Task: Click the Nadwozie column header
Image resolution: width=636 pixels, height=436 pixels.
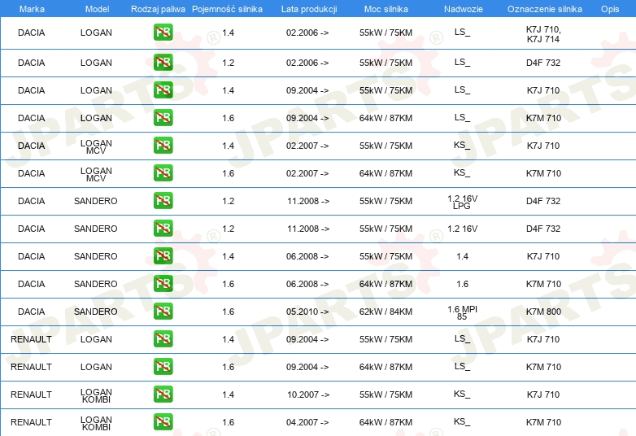Action: [x=464, y=9]
